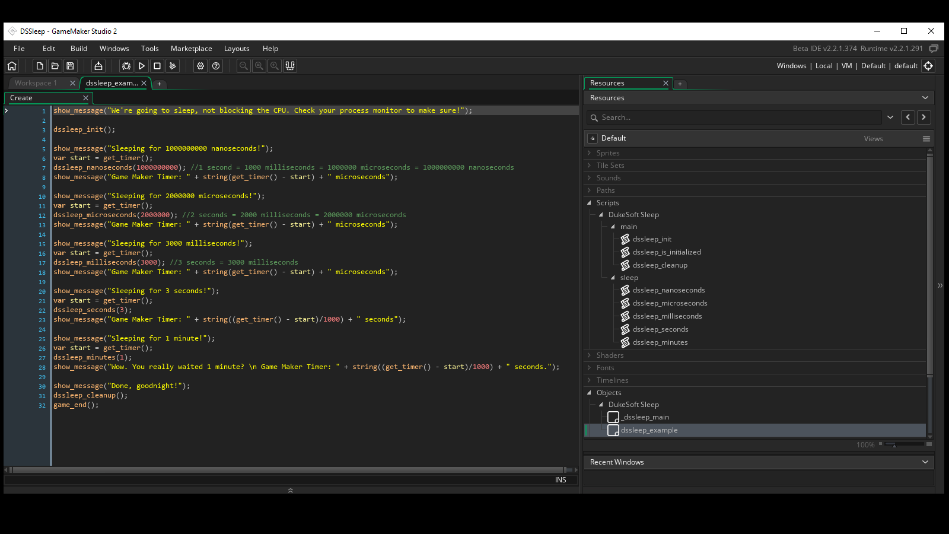Expand the Timelines resource group

(x=589, y=380)
